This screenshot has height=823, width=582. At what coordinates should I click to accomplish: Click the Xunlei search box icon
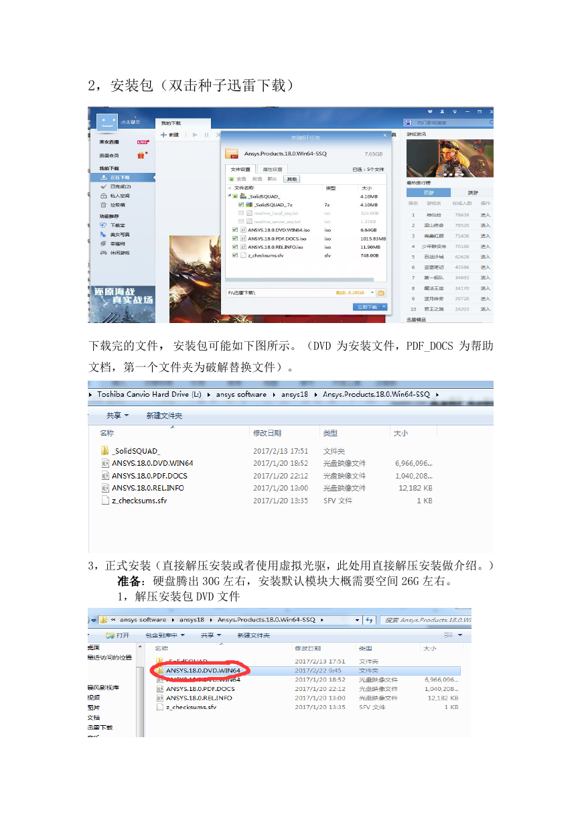click(408, 123)
